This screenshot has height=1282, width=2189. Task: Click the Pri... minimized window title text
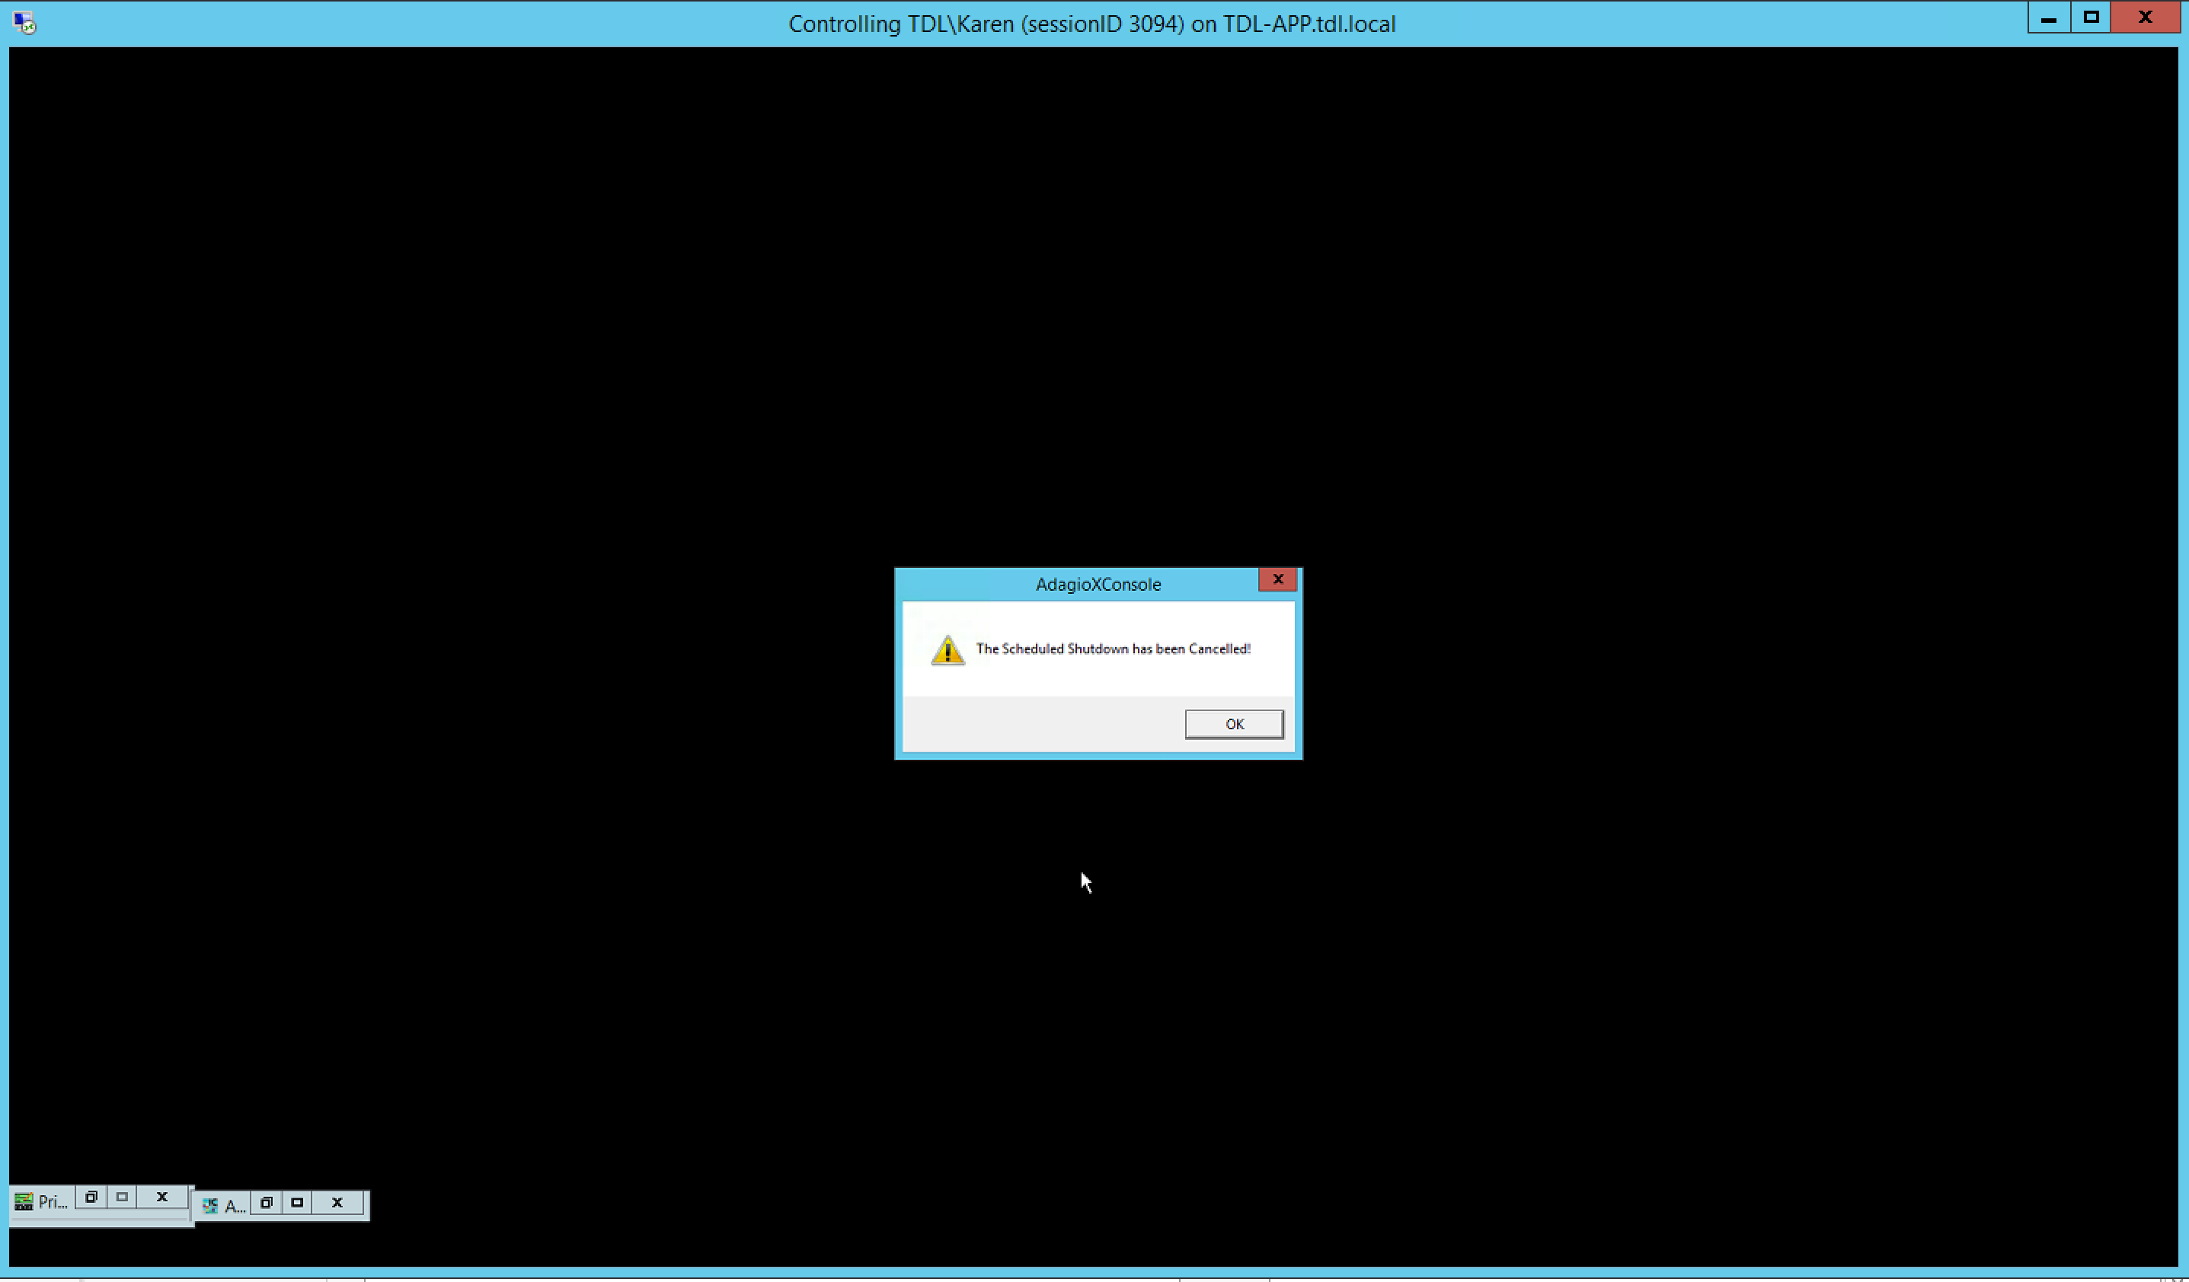[x=52, y=1202]
